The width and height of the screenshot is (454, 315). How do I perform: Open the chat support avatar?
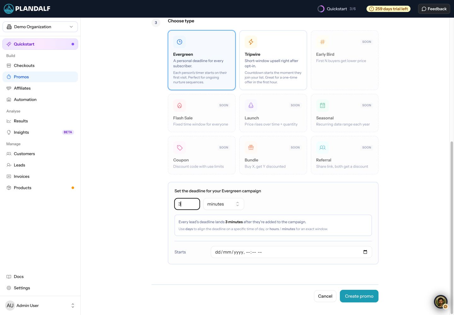click(441, 302)
